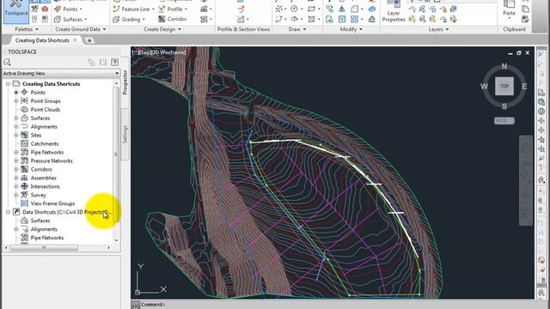Open Layer Properties manager
This screenshot has width=550, height=309.
point(394,11)
